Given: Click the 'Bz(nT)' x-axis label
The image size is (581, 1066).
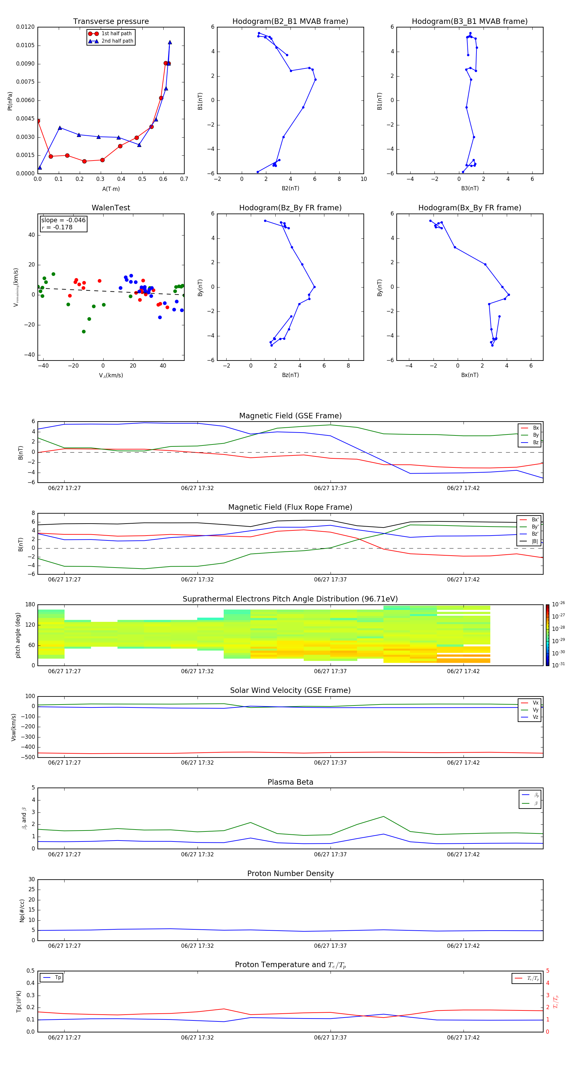Looking at the screenshot, I should click(290, 375).
